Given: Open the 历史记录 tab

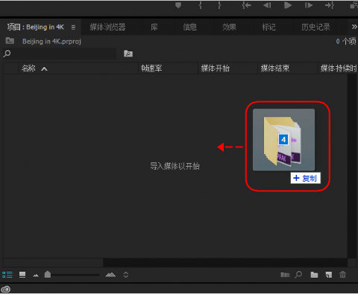Looking at the screenshot, I should [315, 27].
